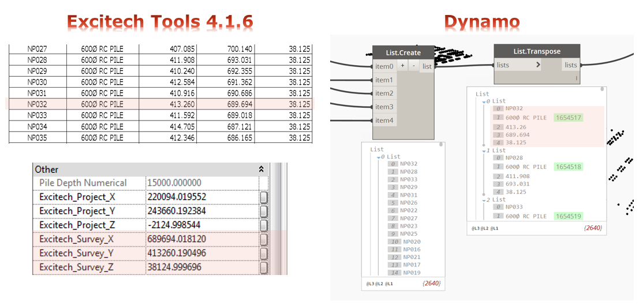Edit the Excitech_Project_Z value -2124.998544
This screenshot has width=643, height=305.
tap(203, 225)
